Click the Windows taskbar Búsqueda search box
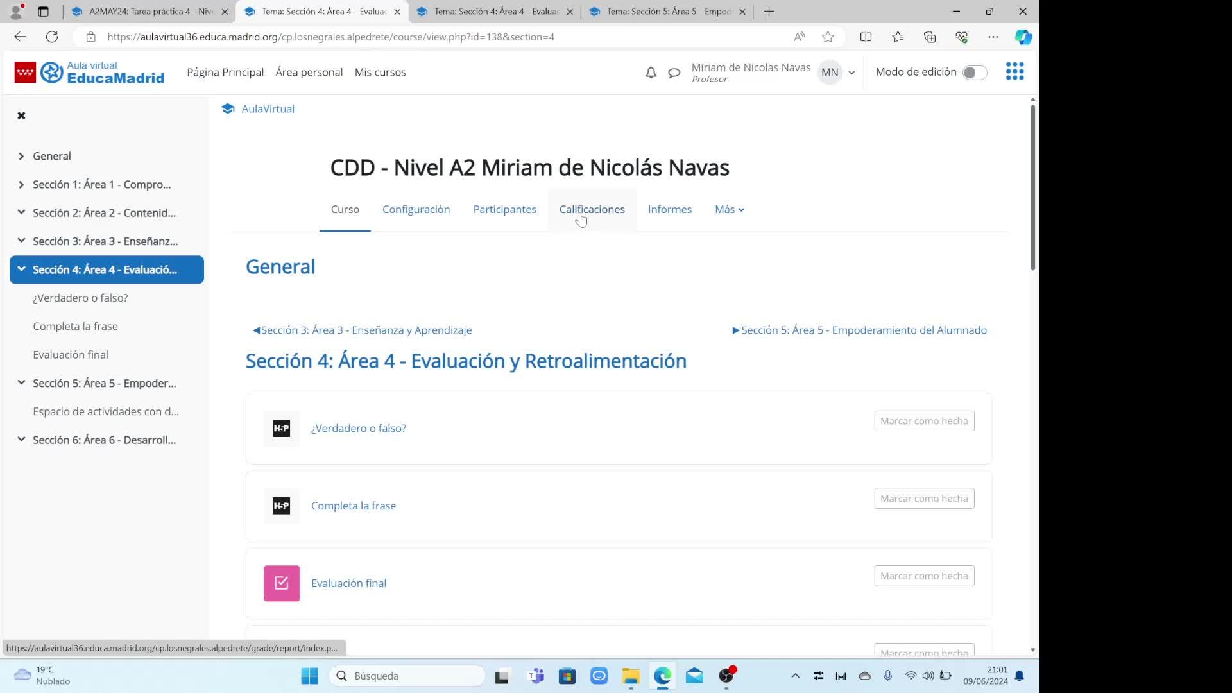1232x693 pixels. pos(407,676)
